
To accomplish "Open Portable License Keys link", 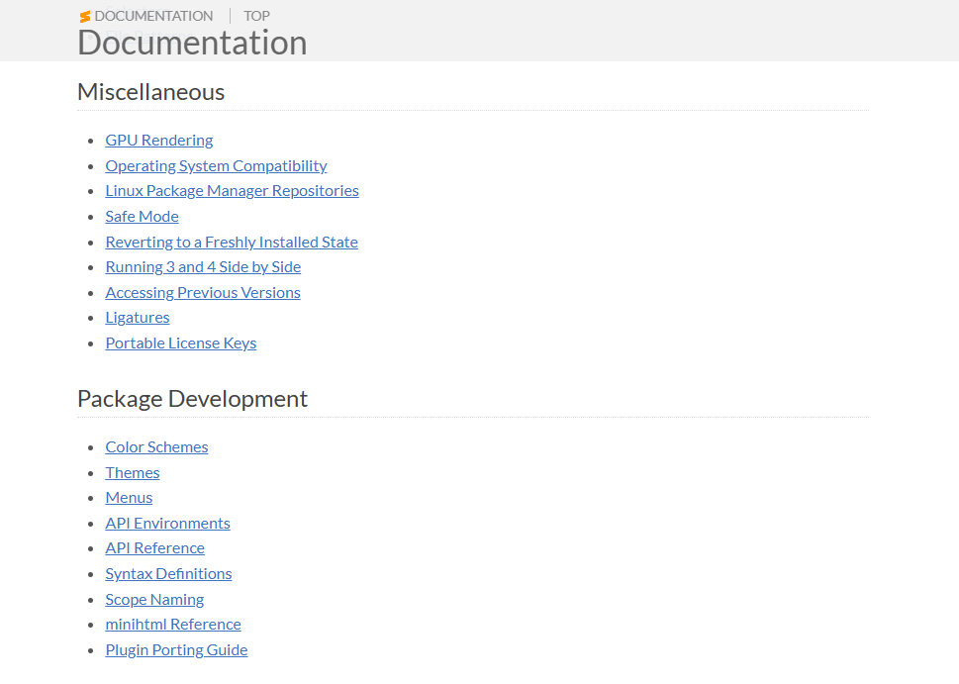I will pos(180,343).
